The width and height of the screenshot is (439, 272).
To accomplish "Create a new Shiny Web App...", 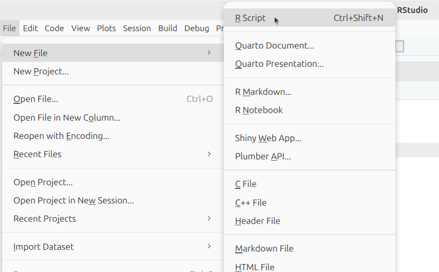I will (x=309, y=138).
